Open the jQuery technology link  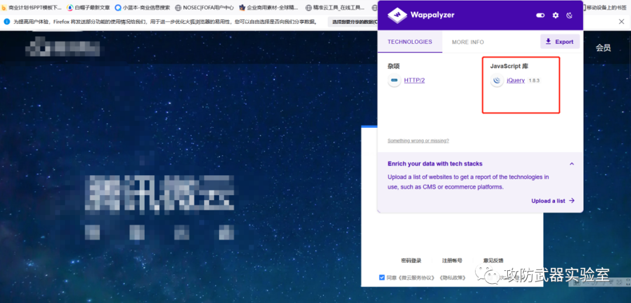click(x=515, y=81)
